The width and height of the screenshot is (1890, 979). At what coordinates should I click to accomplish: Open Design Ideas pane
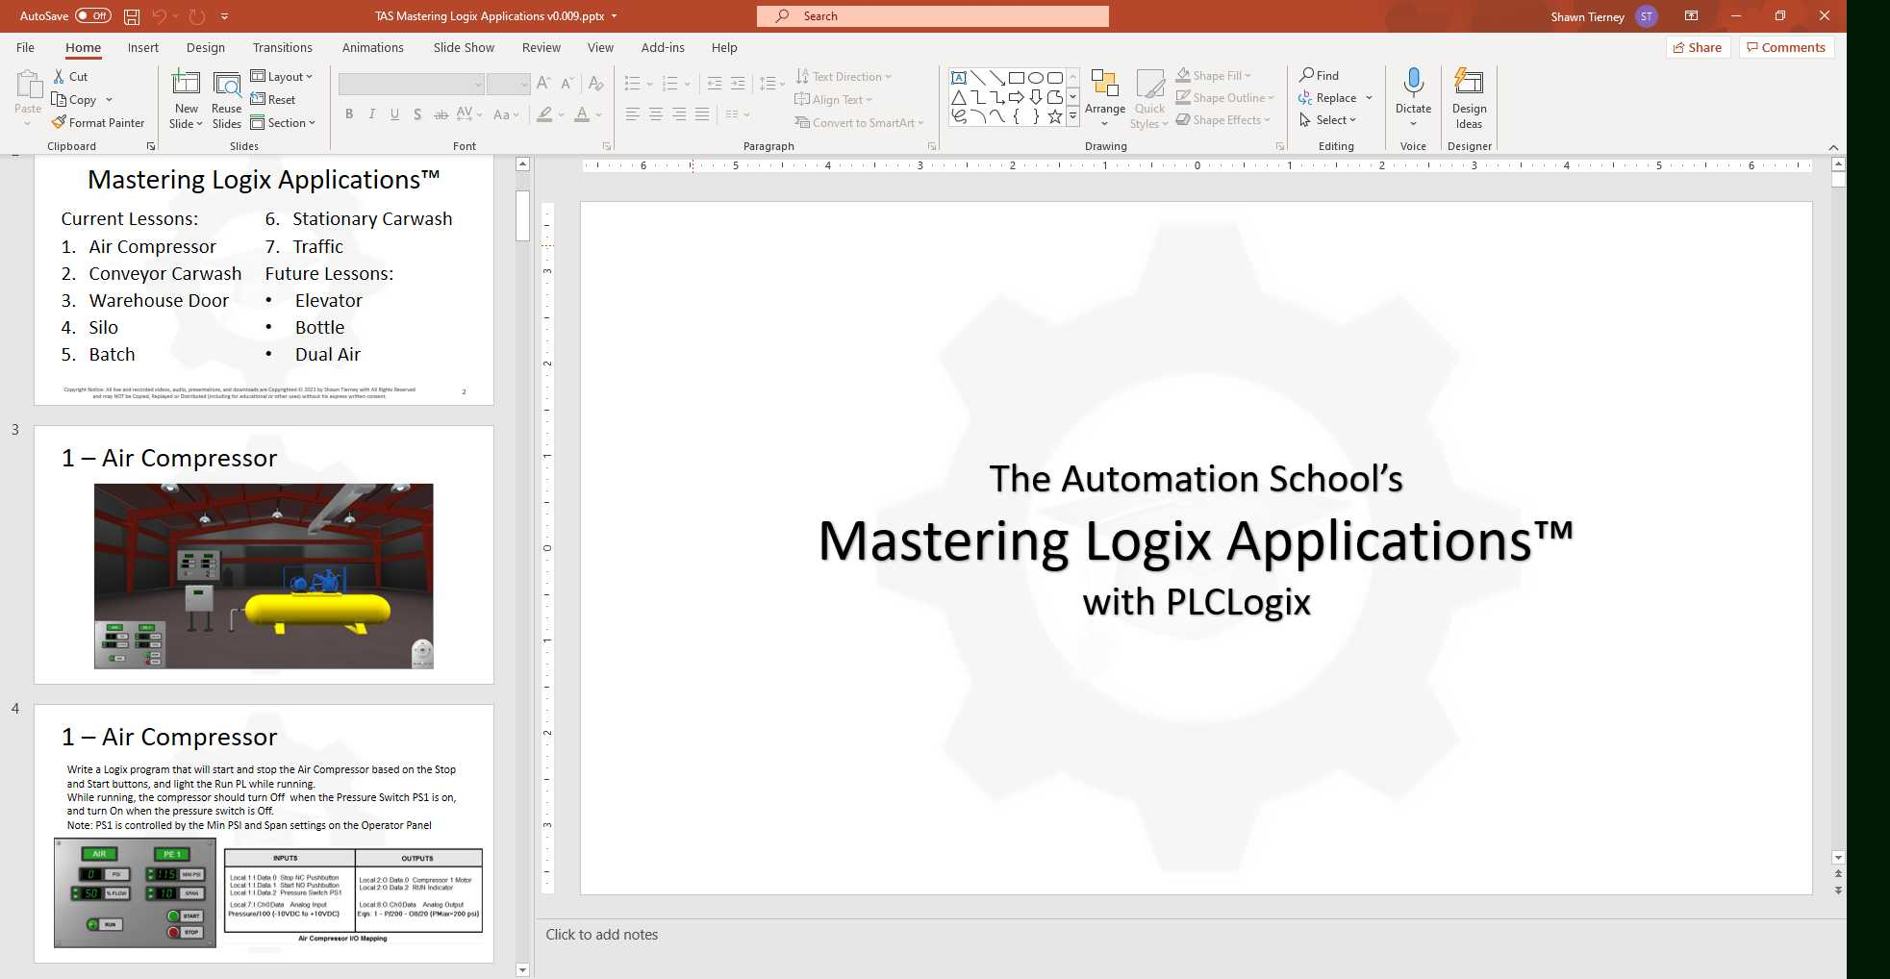[x=1469, y=98]
